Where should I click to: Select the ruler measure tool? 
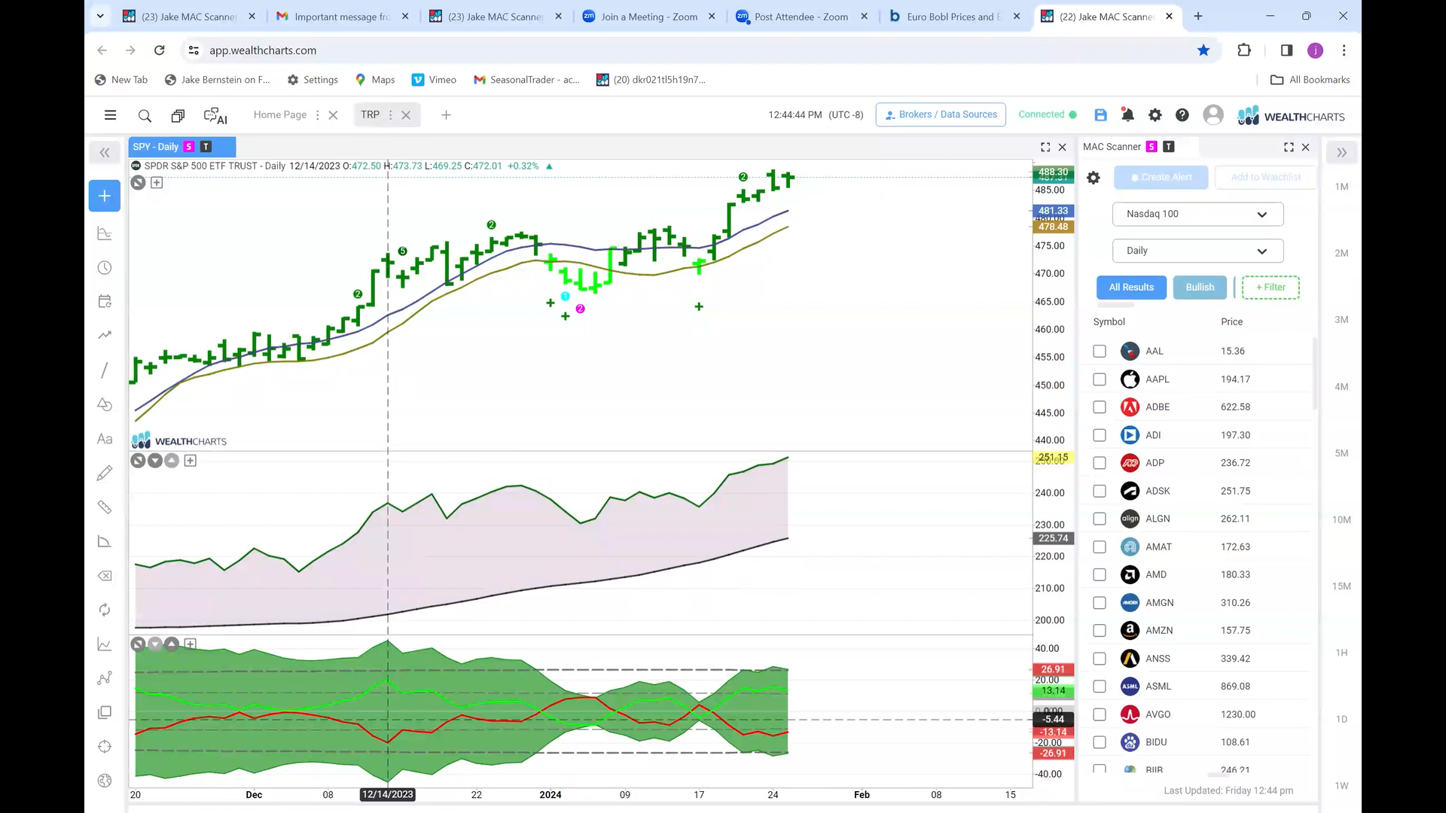point(105,507)
